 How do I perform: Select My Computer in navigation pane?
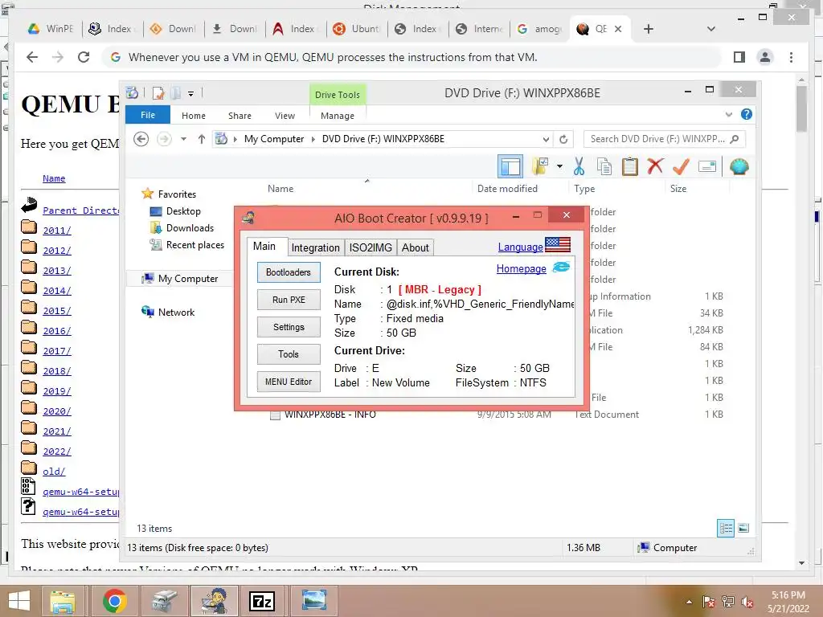(179, 279)
